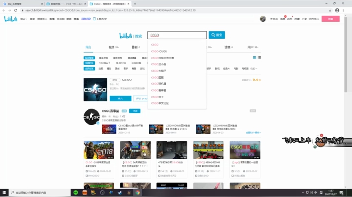Click the CS:GO game cover image

(95, 90)
